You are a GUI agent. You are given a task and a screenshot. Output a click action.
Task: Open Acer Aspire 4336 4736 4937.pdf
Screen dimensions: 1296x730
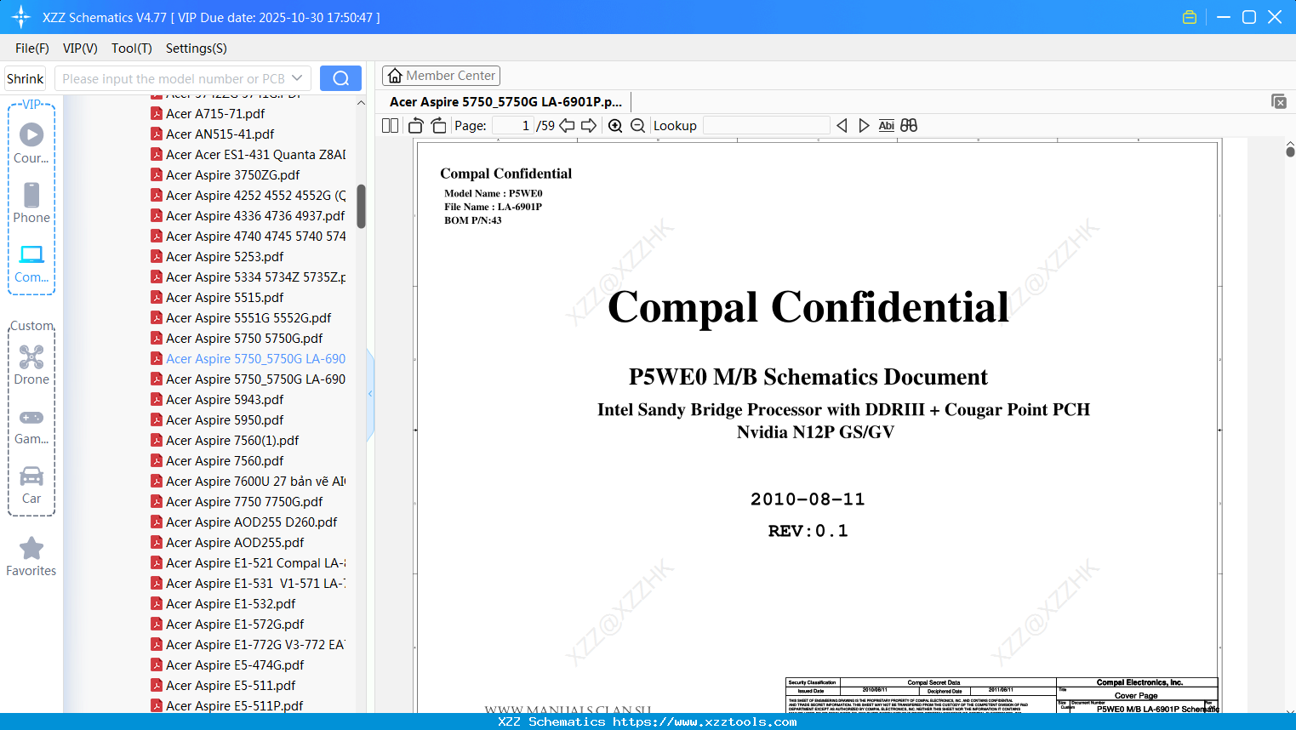point(248,215)
